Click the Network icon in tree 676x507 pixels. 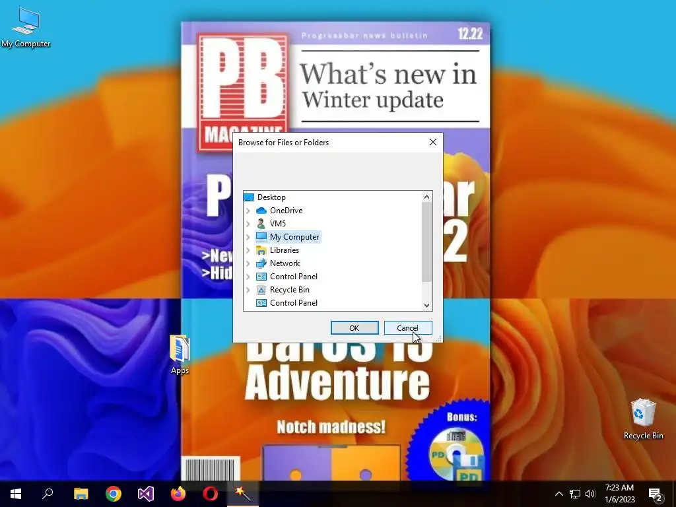[x=261, y=263]
